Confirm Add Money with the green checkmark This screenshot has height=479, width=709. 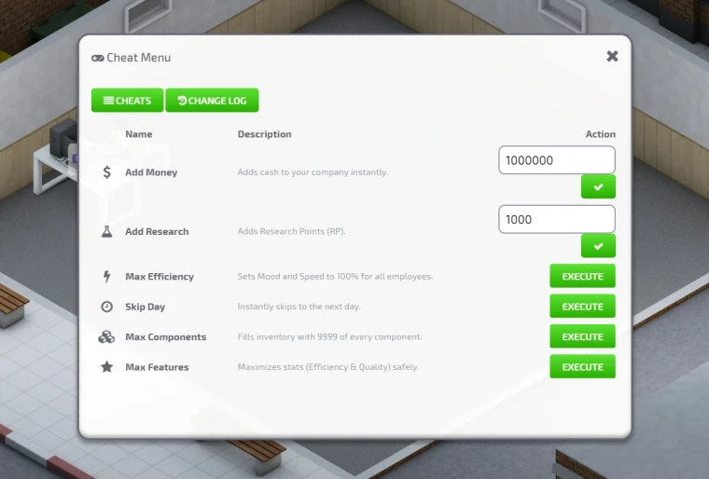click(x=598, y=187)
